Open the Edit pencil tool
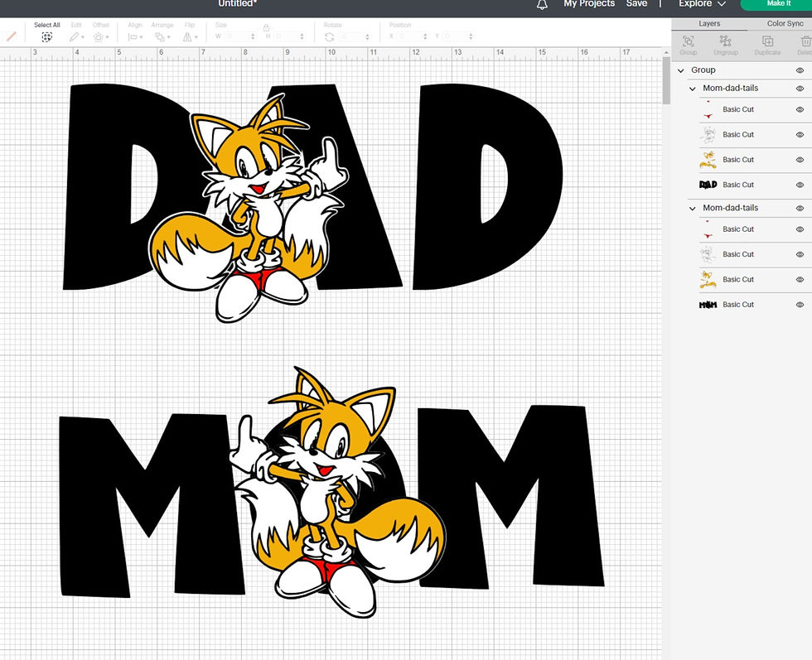The width and height of the screenshot is (812, 660). (x=75, y=36)
